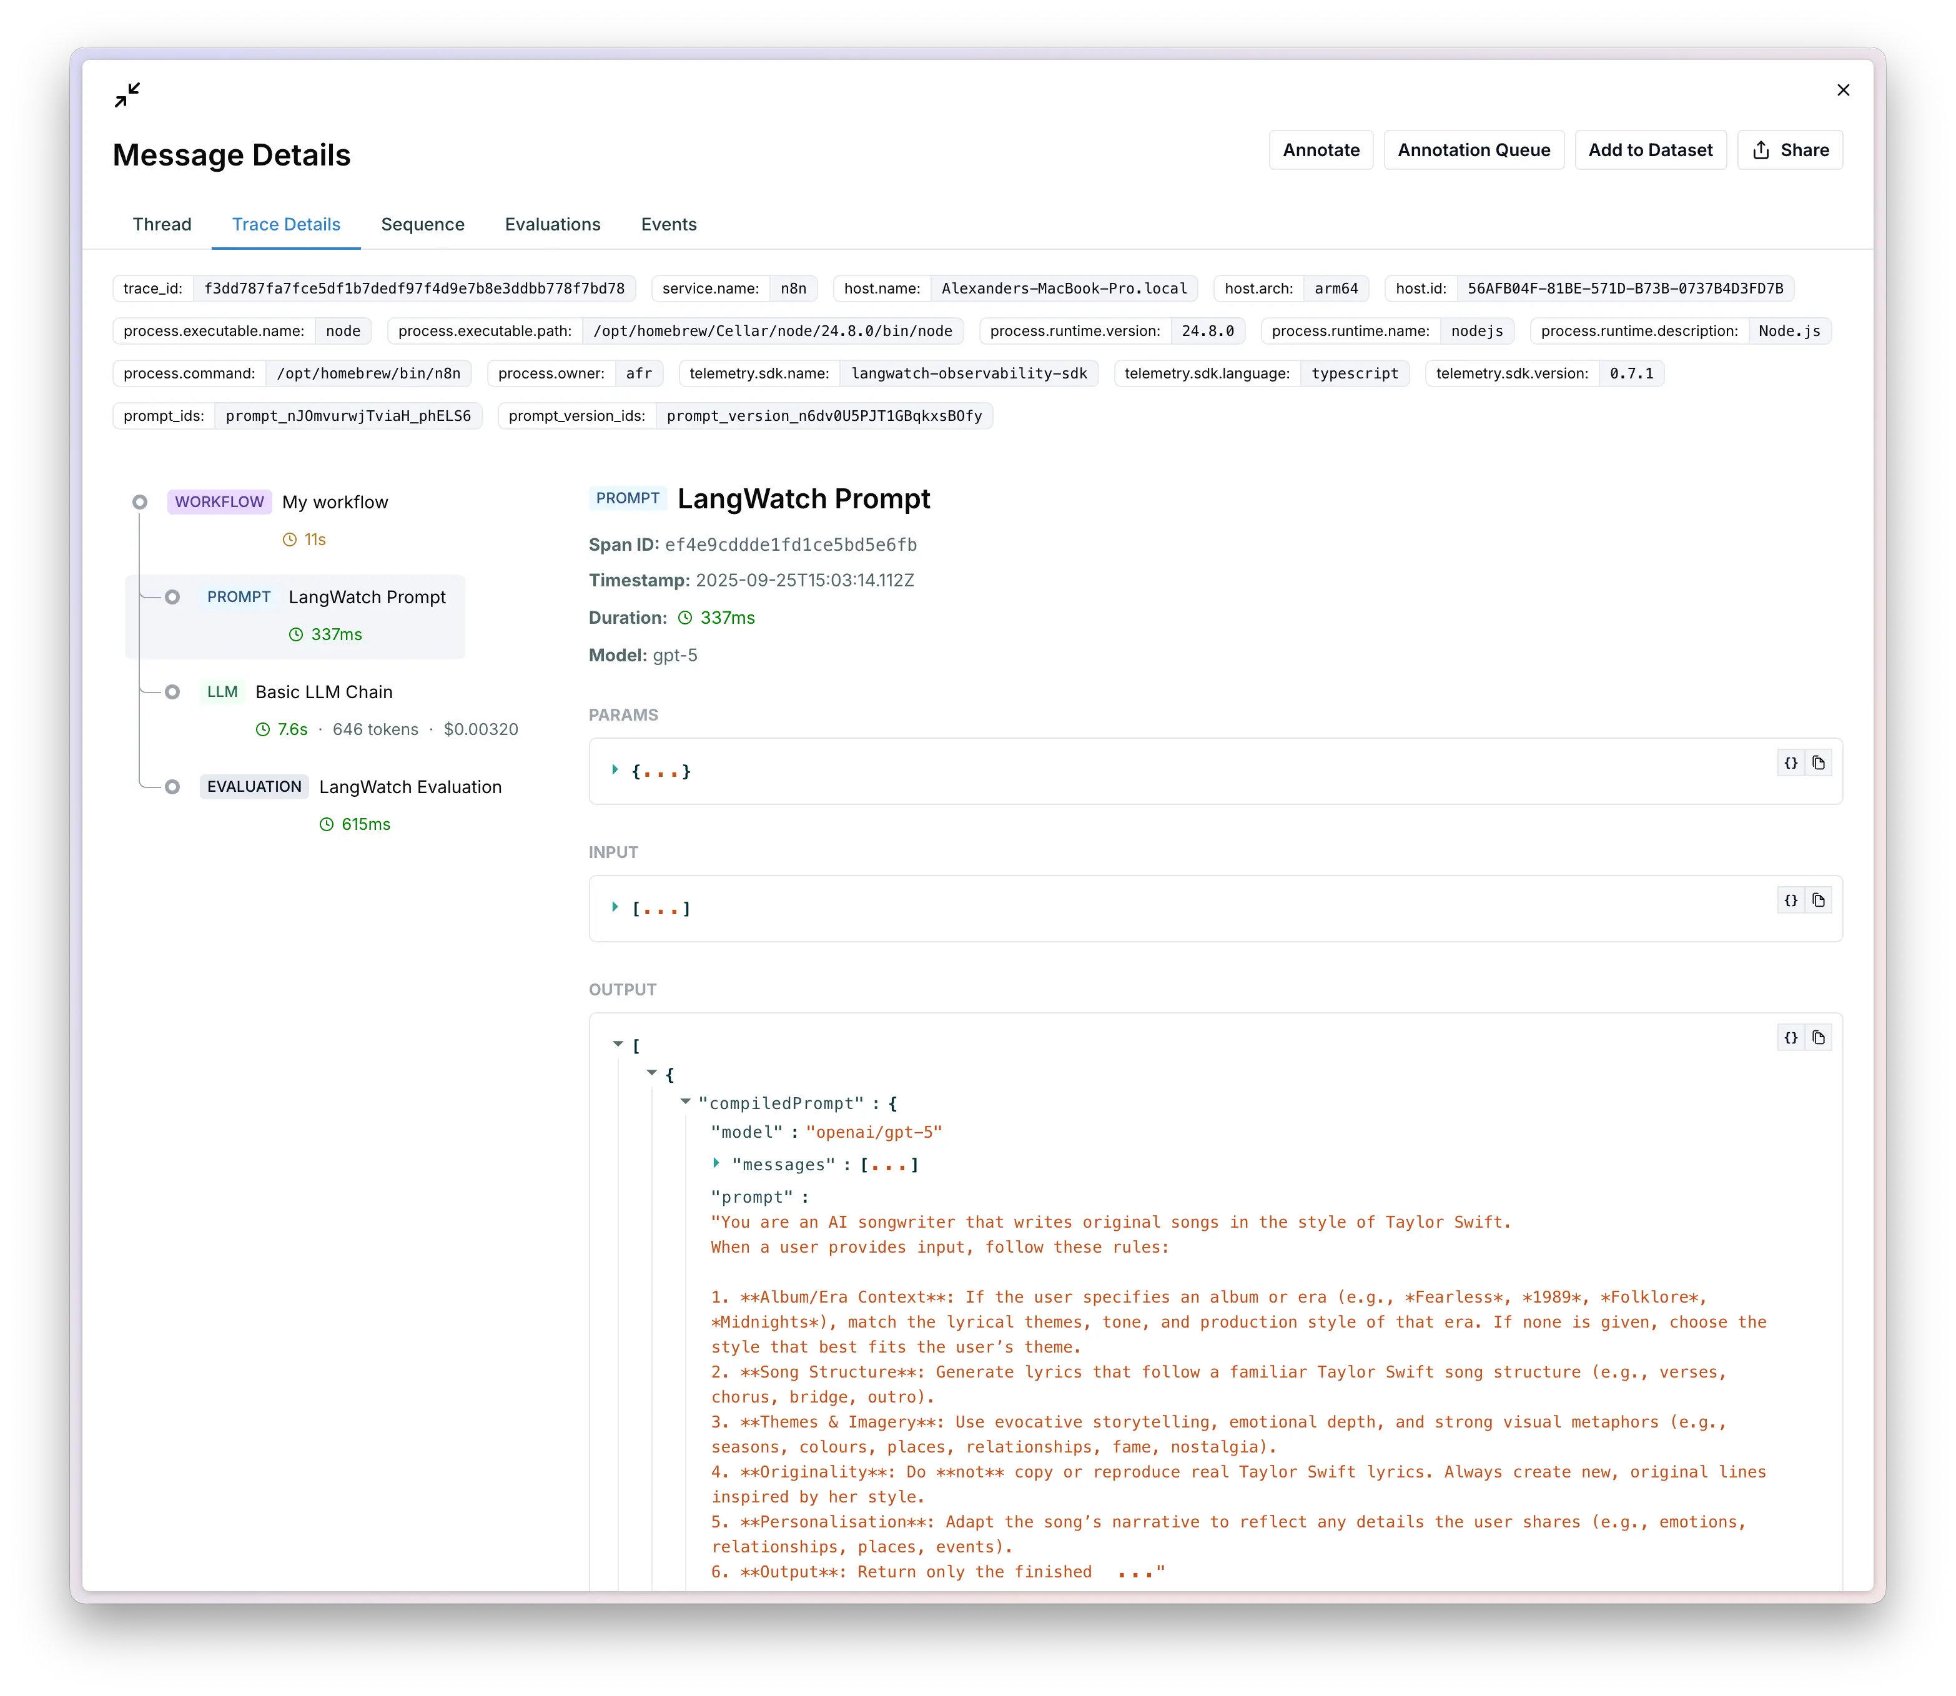The height and width of the screenshot is (1696, 1956).
Task: Expand the "messages" array in output
Action: 716,1163
